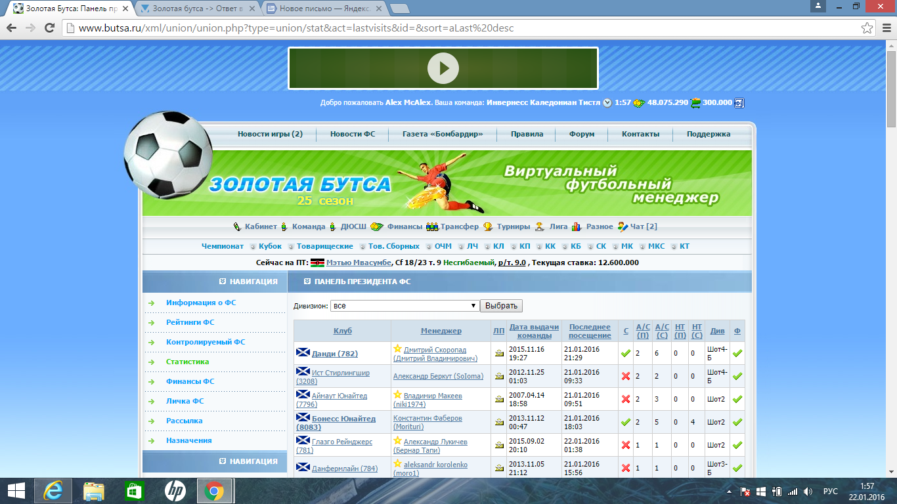Open the Chrome menu hamburger icon

[885, 28]
